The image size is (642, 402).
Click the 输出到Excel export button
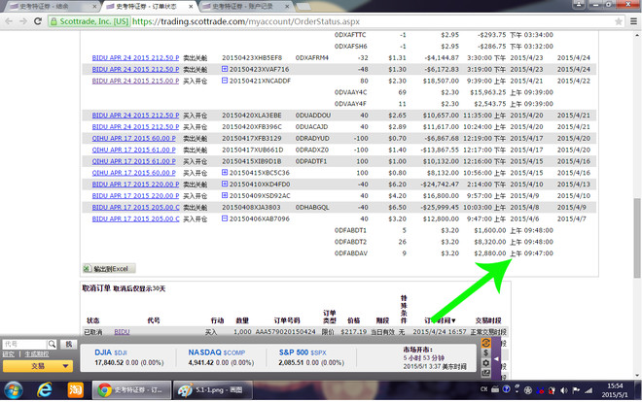click(x=109, y=268)
